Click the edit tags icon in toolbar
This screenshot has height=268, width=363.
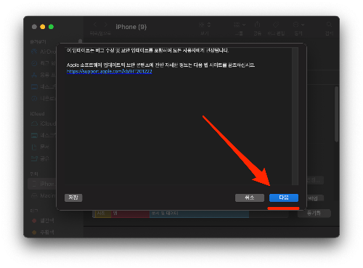click(x=276, y=25)
